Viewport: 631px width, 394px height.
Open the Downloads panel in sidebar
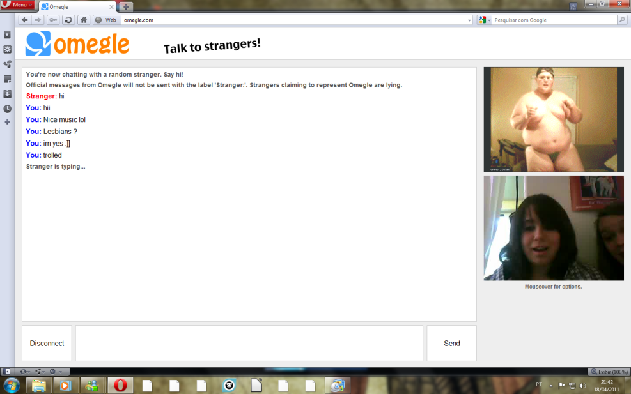7,94
